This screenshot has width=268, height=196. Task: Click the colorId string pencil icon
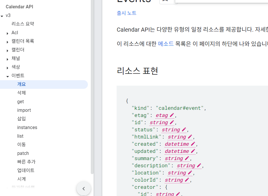[187, 180]
